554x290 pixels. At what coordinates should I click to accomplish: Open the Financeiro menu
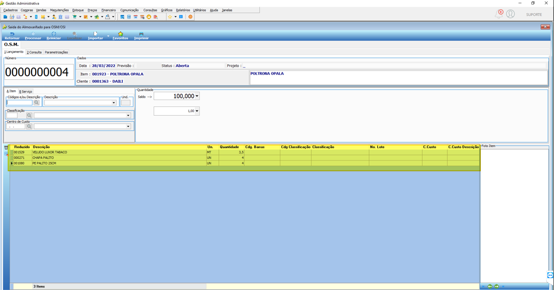[x=108, y=10]
